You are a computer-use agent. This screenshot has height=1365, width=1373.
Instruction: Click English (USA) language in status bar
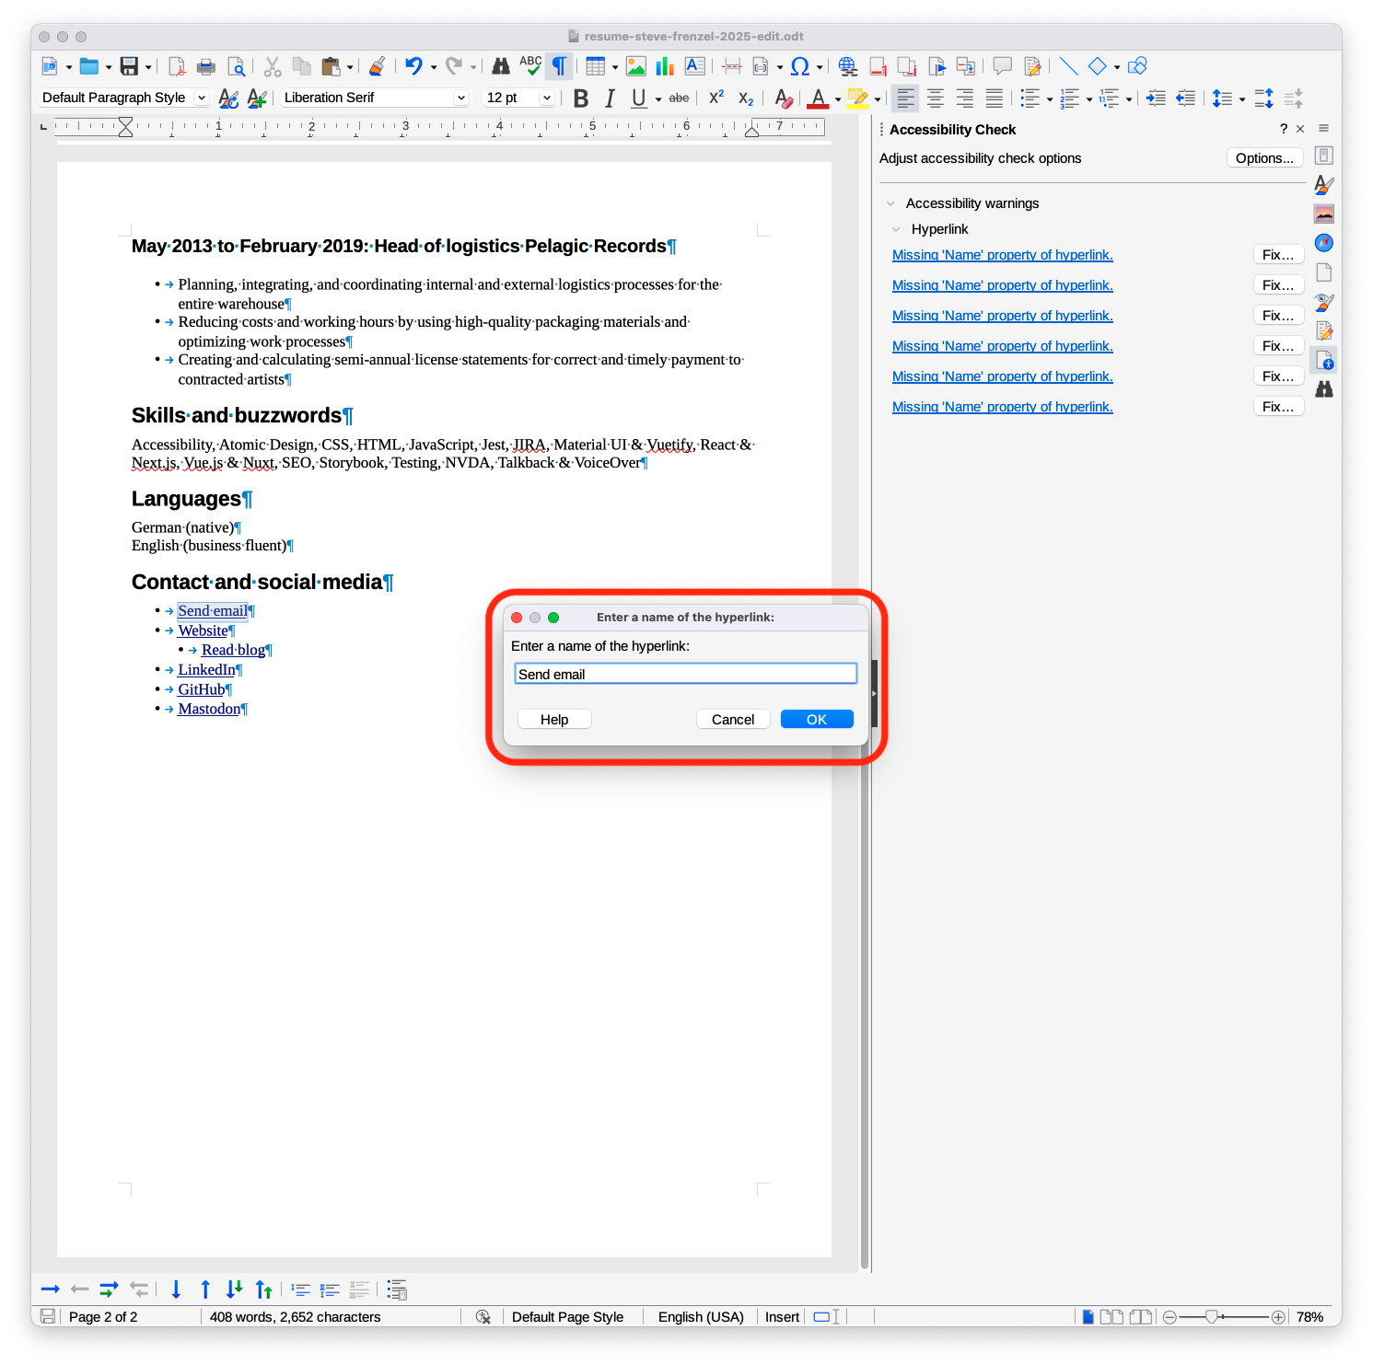click(700, 1317)
